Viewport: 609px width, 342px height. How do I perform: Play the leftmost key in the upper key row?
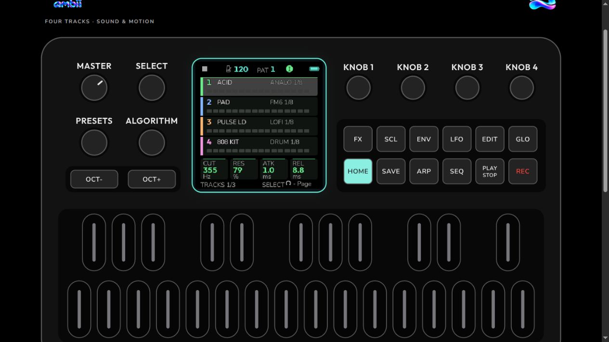94,243
